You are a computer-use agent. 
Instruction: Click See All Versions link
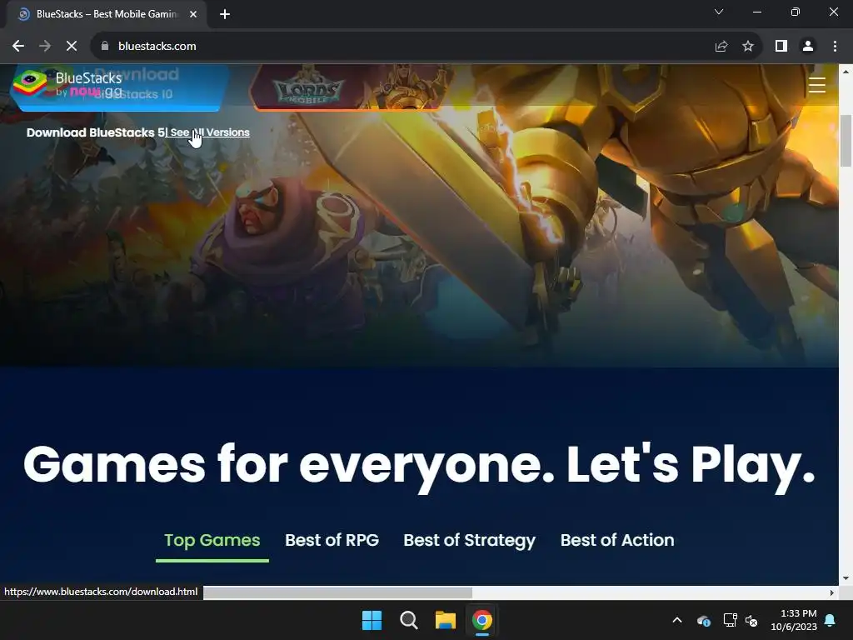pos(209,132)
